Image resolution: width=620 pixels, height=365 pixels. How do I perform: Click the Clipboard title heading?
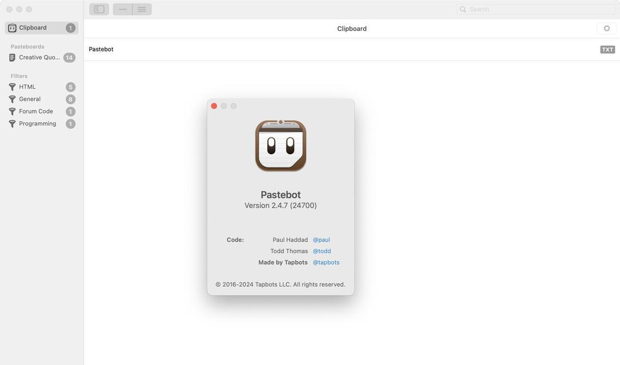[x=352, y=29]
